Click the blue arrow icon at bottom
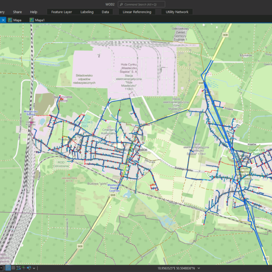Screen dimensions: 272x272 (29, 268)
